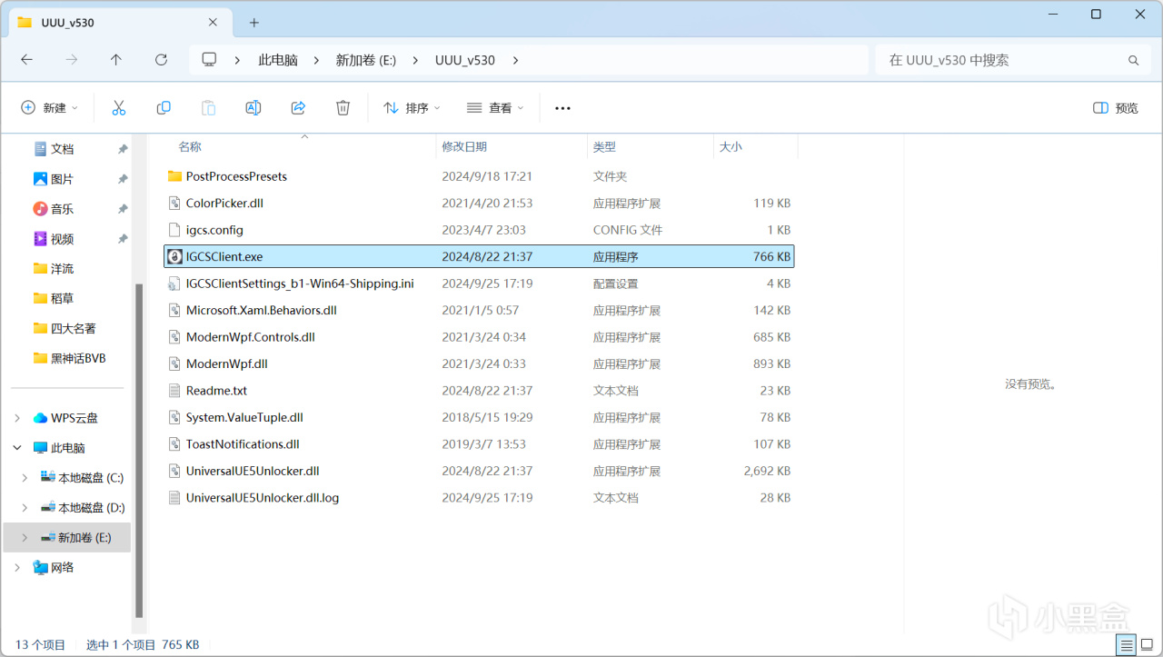Expand the 新加卷 (E:) node

[x=25, y=537]
